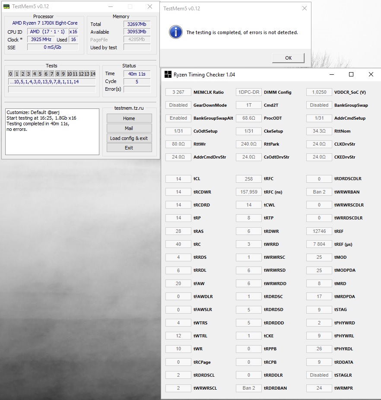The width and height of the screenshot is (381, 400).
Task: Click the PageFile 4285Mb field
Action: click(x=137, y=40)
